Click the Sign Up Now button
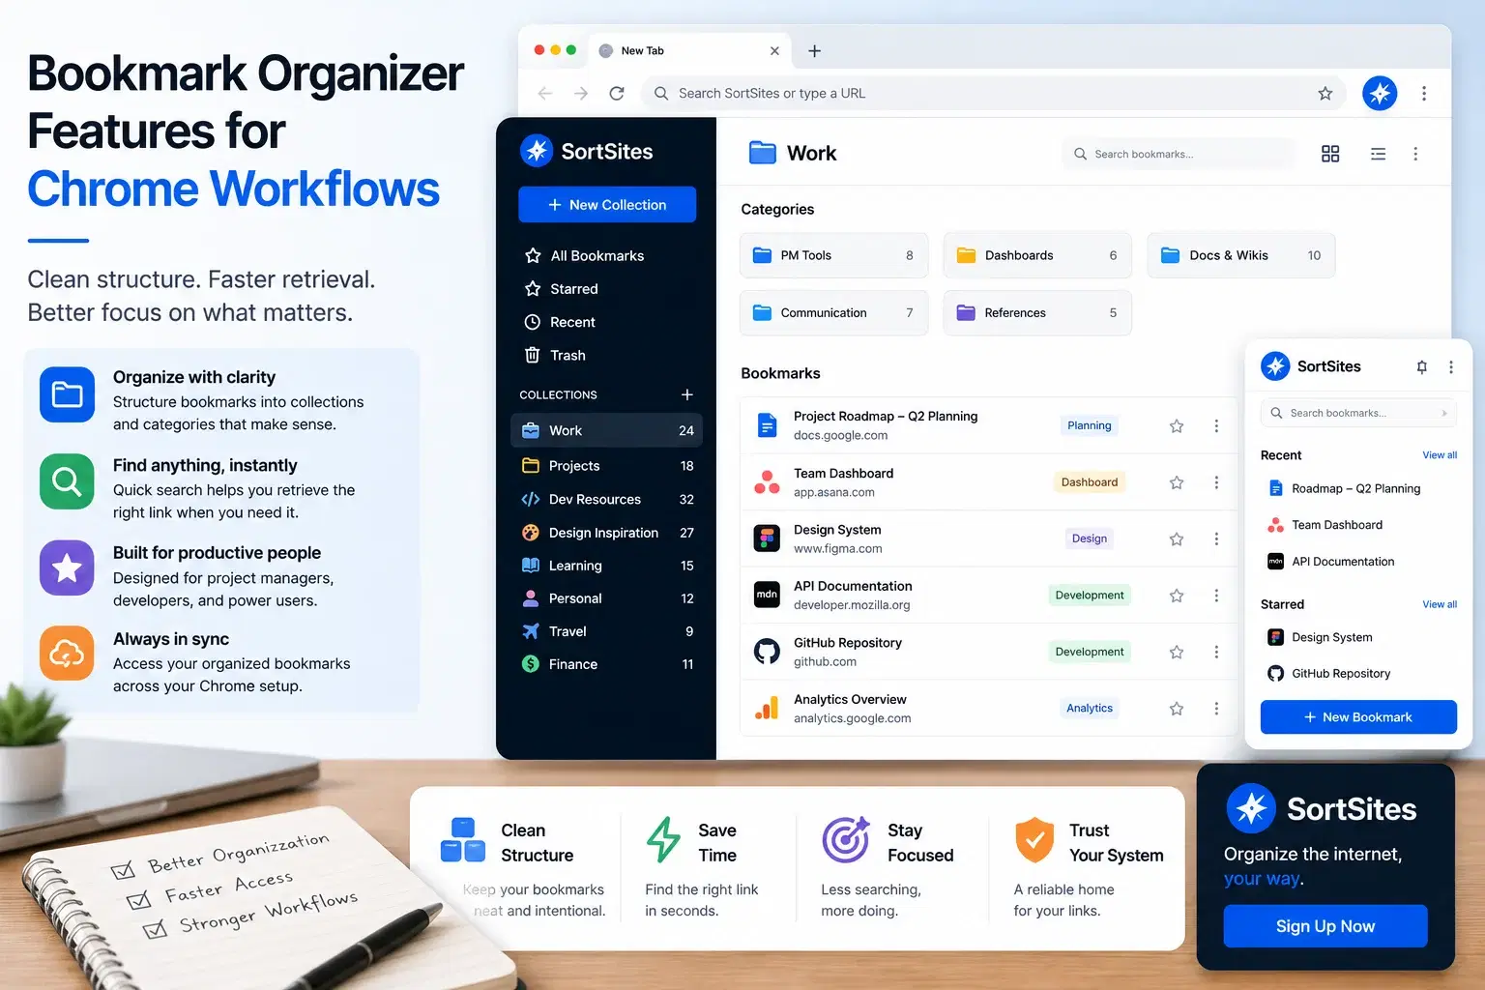Viewport: 1485px width, 990px height. [x=1325, y=926]
